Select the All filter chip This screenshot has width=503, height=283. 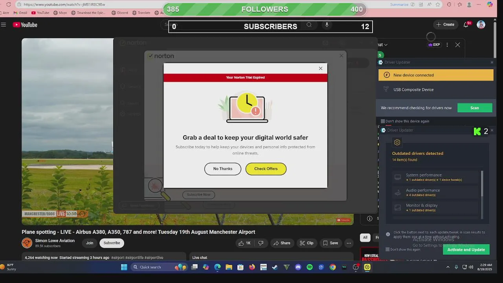click(x=365, y=237)
